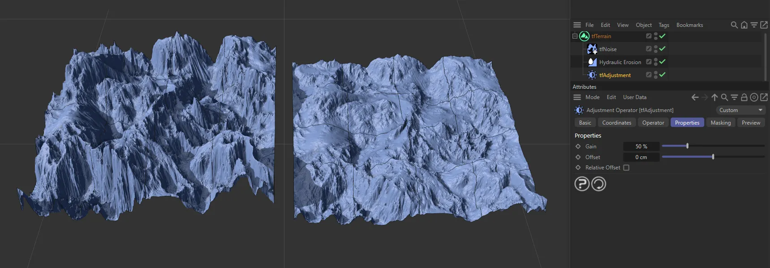The image size is (770, 268).
Task: Click the tfTerrain object icon
Action: coord(584,36)
